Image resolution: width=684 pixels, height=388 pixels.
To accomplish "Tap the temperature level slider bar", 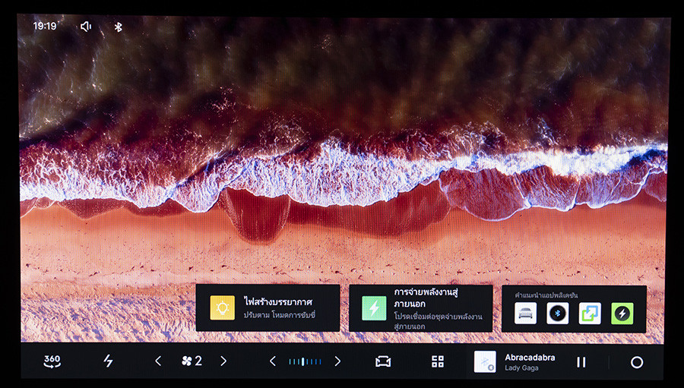I will tap(305, 361).
